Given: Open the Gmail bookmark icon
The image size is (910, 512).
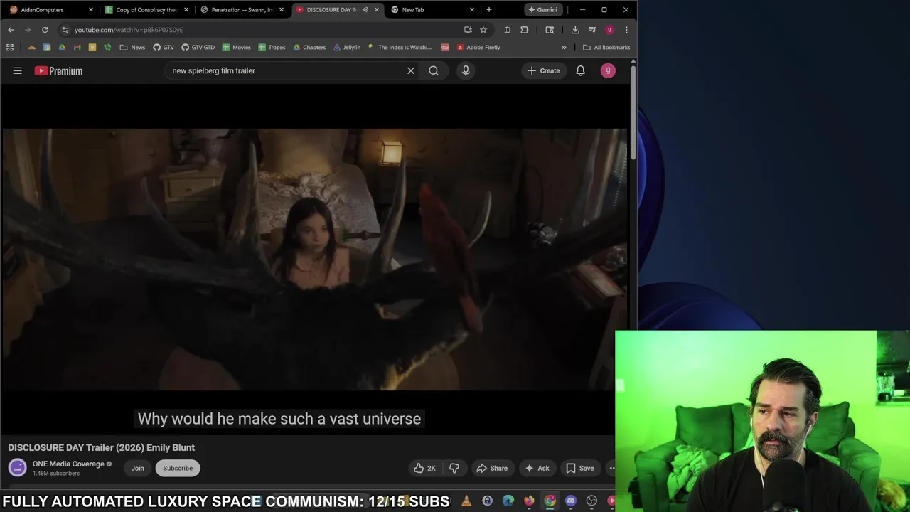Looking at the screenshot, I should 77,48.
